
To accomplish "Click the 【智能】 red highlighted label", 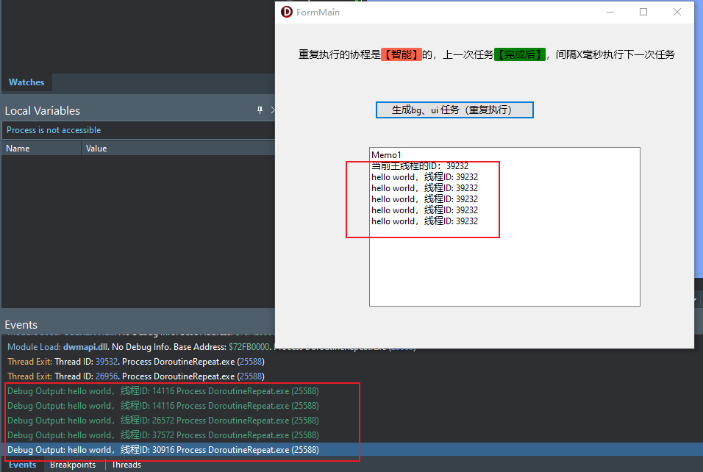I will coord(402,54).
